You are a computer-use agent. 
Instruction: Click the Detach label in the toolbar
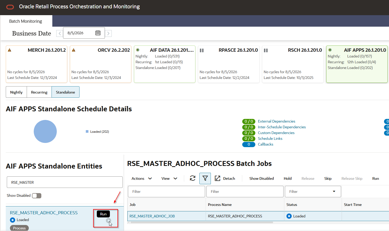[229, 178]
